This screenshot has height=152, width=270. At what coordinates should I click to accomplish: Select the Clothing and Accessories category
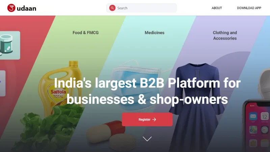pyautogui.click(x=225, y=35)
